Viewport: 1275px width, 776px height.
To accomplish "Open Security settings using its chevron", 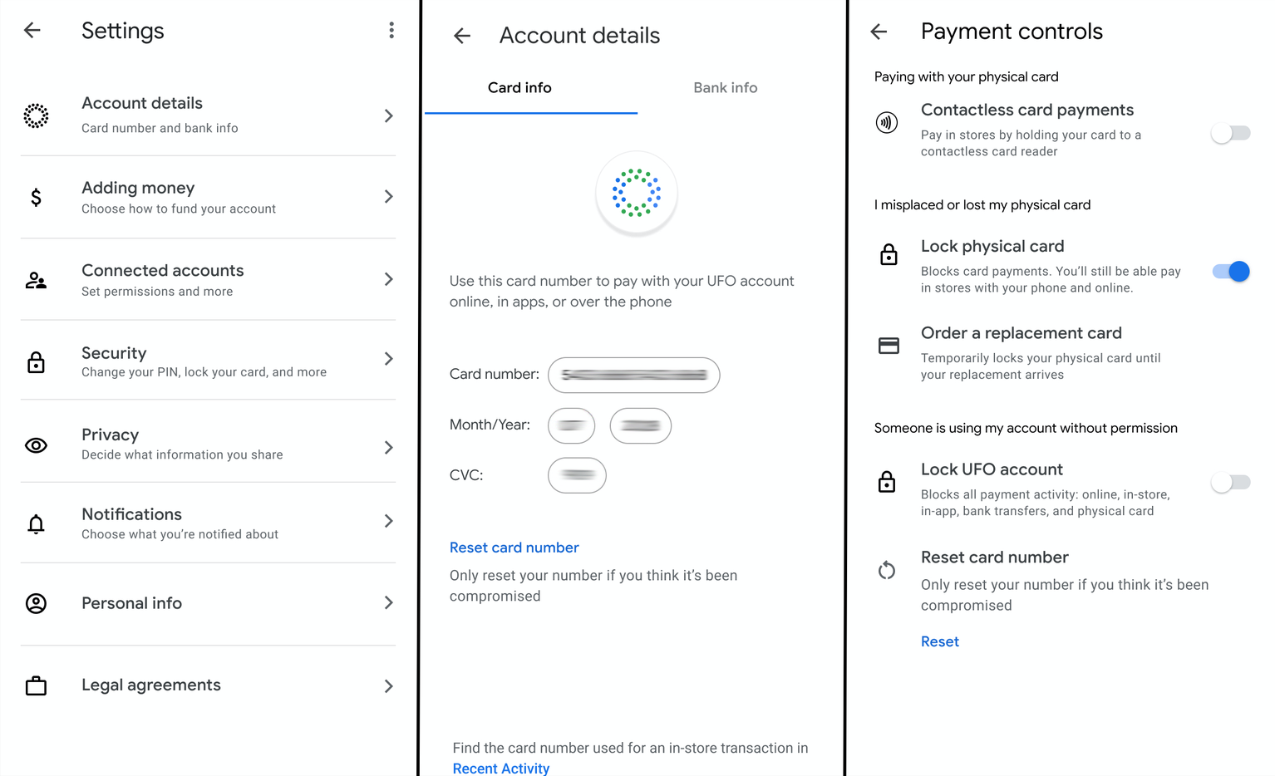I will tap(388, 359).
